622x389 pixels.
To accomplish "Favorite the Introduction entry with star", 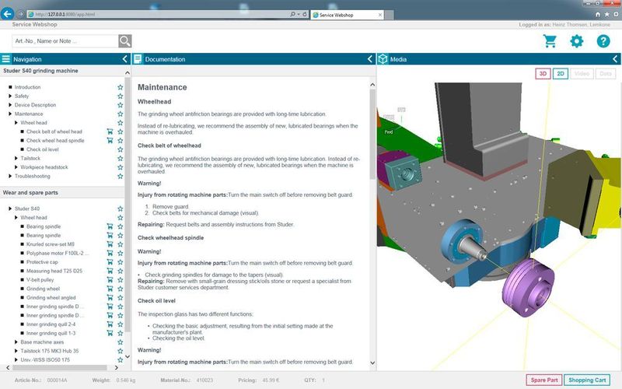I will point(120,88).
